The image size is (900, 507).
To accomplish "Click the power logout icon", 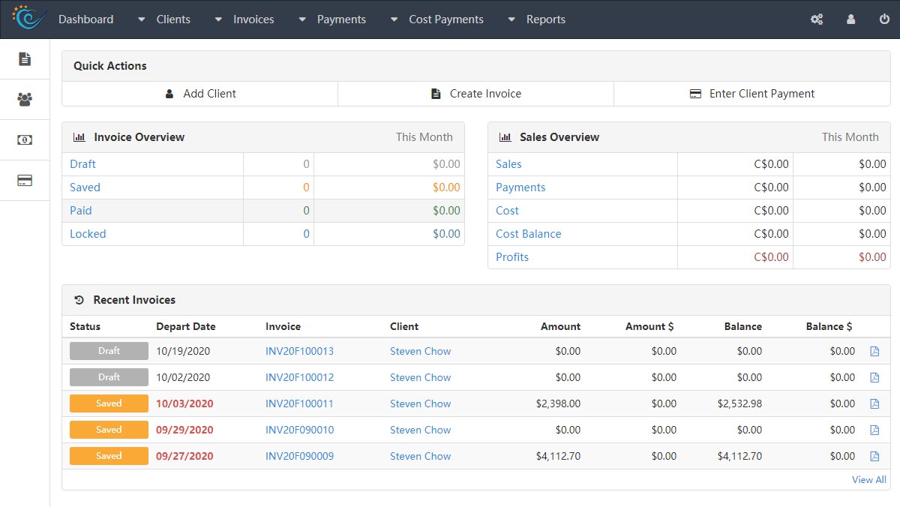I will (x=884, y=19).
